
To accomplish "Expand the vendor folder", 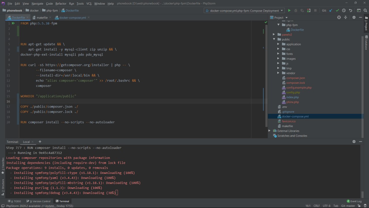I will coord(278,73).
